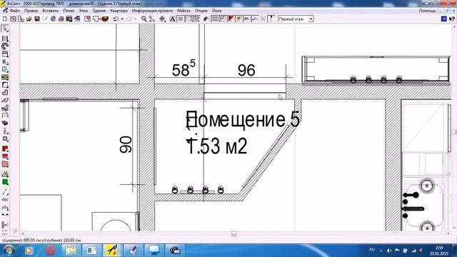Open the Квартира menu
Screen dimensions: 457x257
[x=119, y=11]
